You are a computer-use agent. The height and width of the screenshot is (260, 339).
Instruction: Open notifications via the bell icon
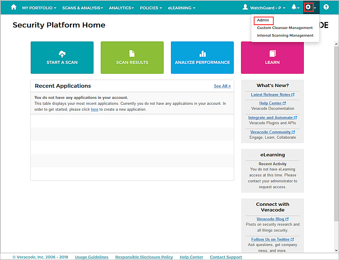tap(294, 7)
